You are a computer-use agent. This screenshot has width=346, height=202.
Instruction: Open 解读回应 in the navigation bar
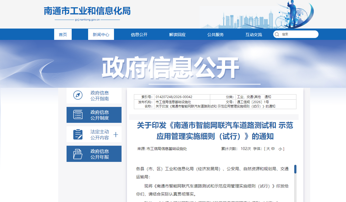[177, 34]
